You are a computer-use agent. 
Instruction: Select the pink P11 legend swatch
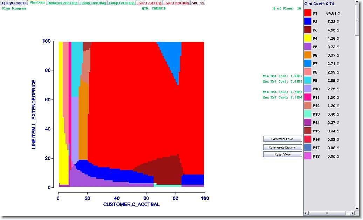(308, 97)
